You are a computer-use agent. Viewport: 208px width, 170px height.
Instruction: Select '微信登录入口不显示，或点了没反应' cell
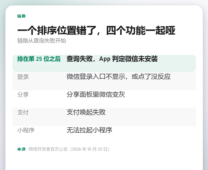click(x=119, y=77)
